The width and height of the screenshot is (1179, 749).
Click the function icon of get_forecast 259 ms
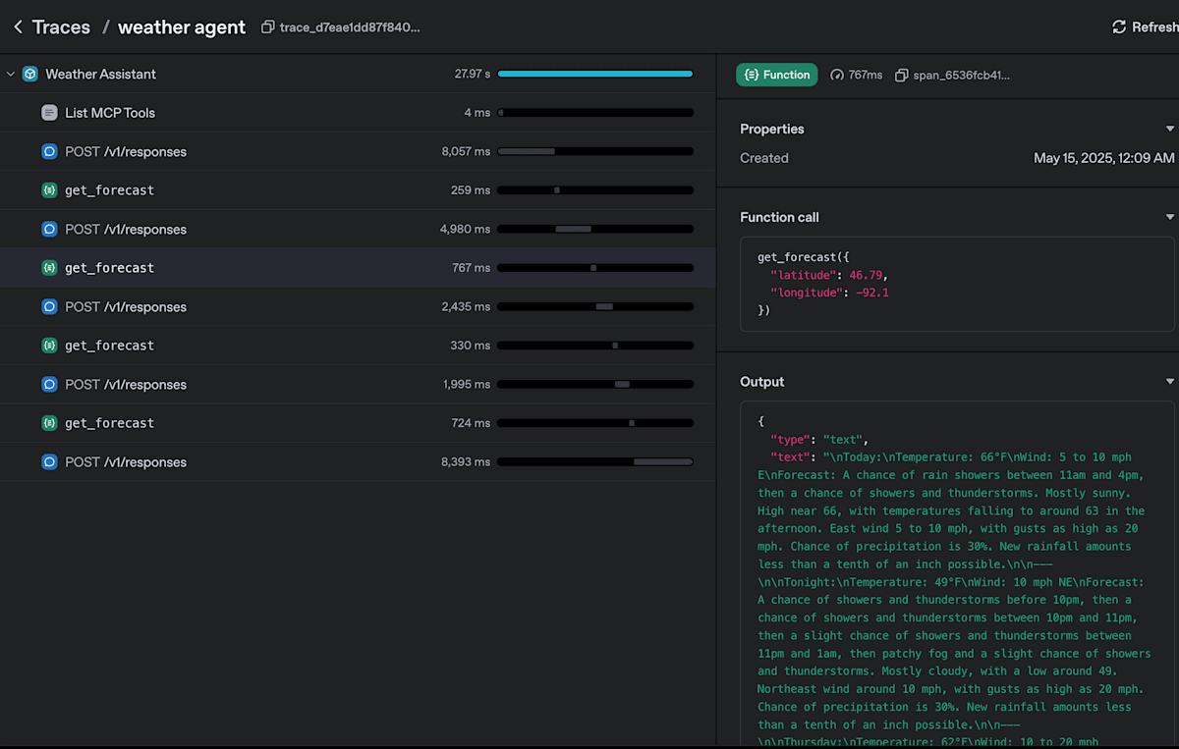(x=49, y=190)
